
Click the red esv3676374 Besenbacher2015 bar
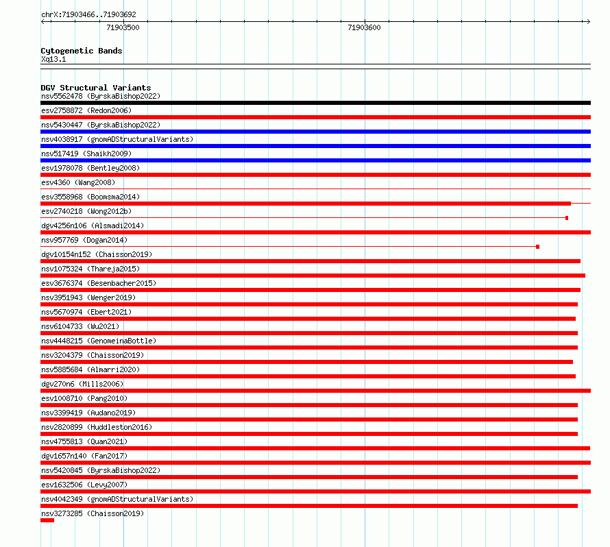click(310, 290)
